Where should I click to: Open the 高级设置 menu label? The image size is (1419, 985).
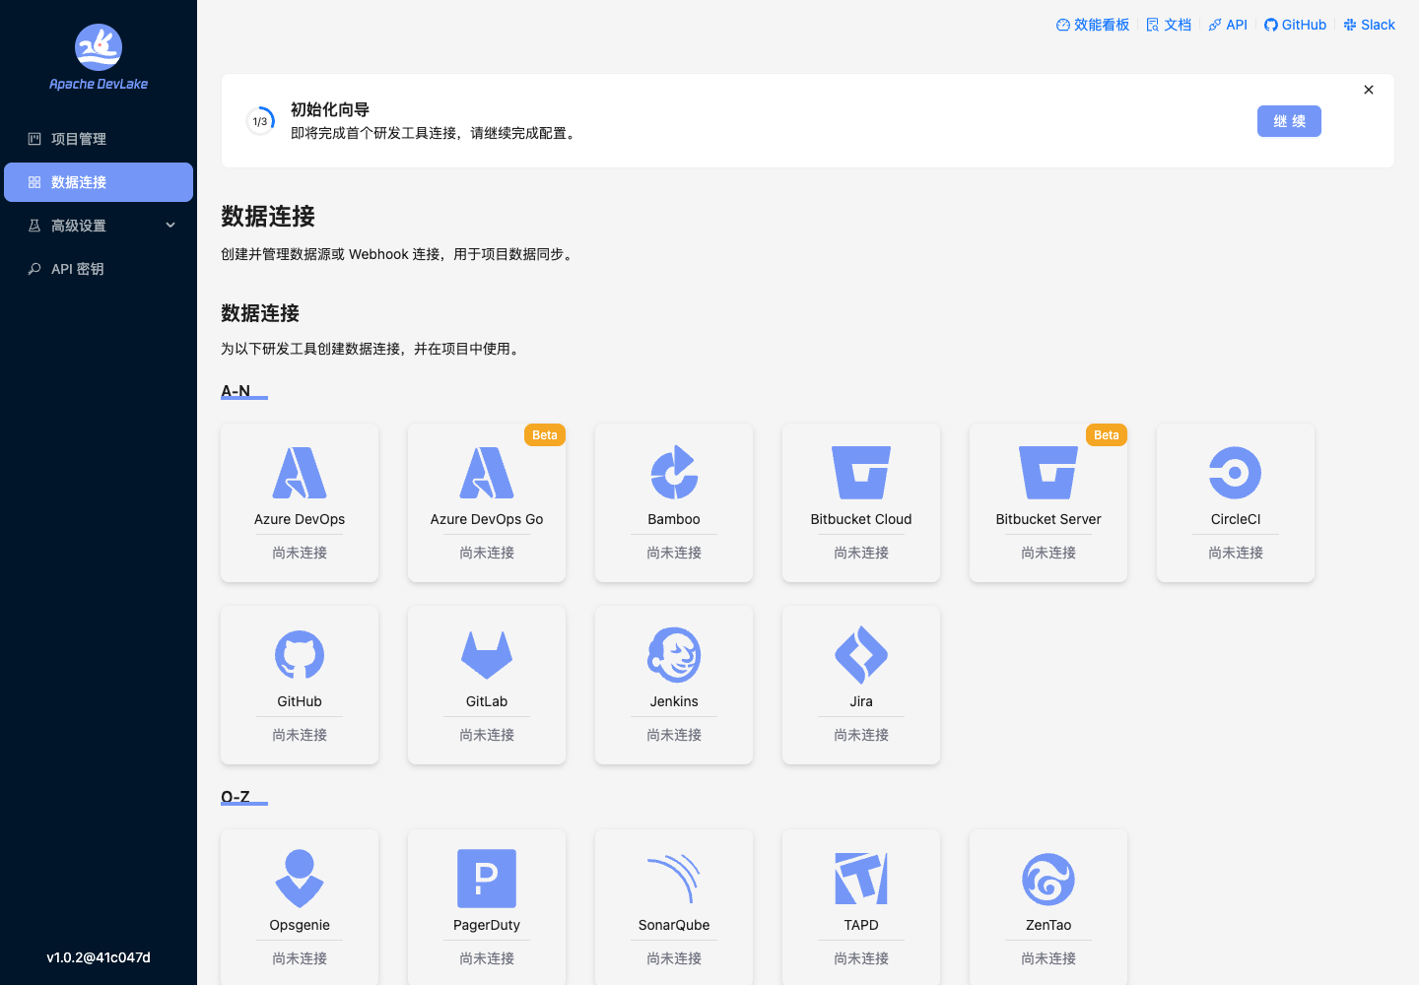click(x=79, y=226)
